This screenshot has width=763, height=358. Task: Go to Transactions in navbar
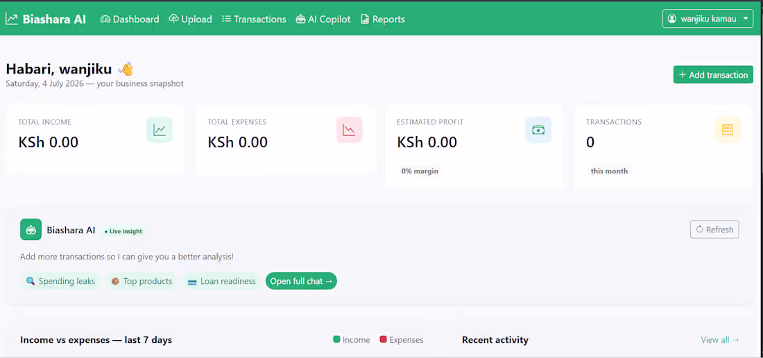point(254,19)
